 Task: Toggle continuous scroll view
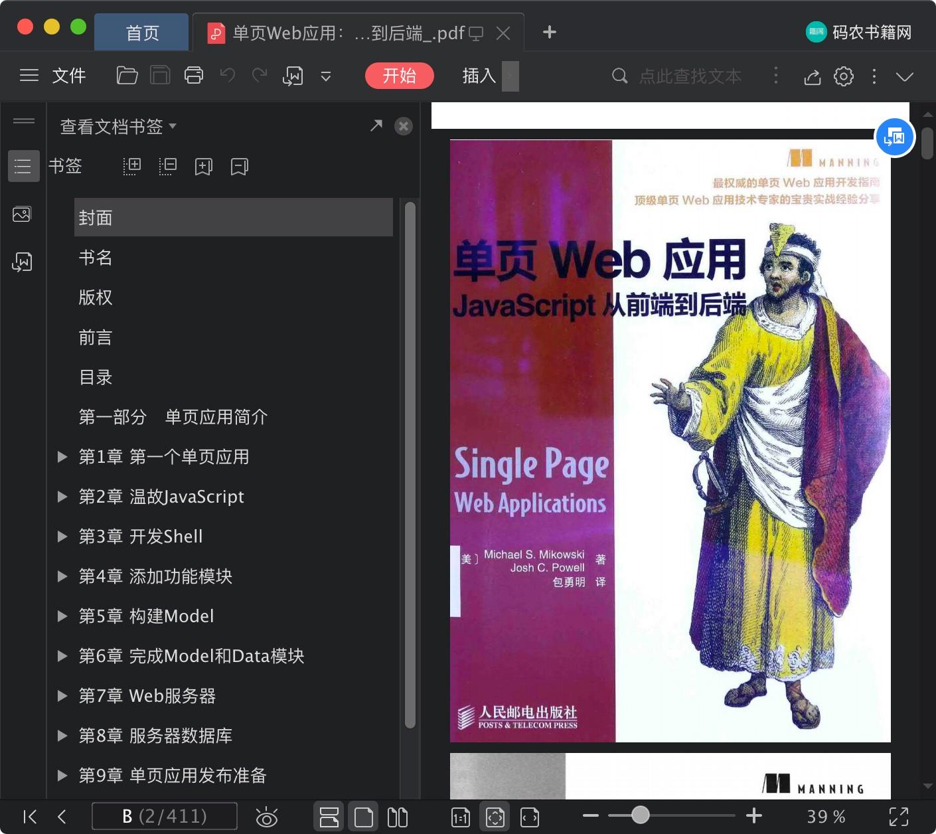[x=329, y=817]
